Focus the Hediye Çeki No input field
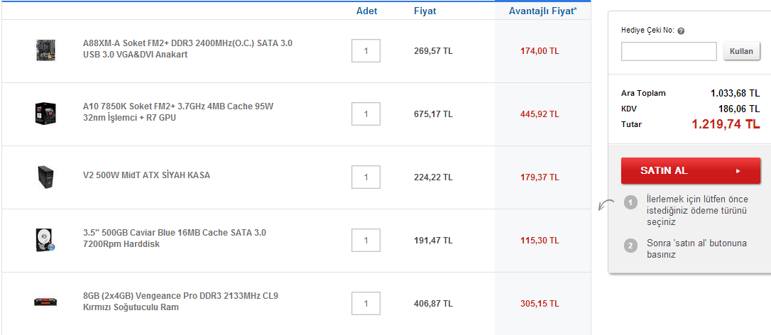Viewport: 771px width, 335px height. click(669, 52)
